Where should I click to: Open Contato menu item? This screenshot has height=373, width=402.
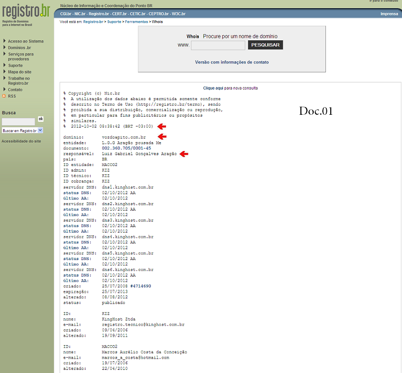15,90
